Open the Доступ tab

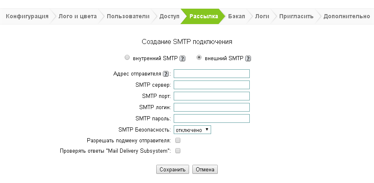tap(169, 17)
